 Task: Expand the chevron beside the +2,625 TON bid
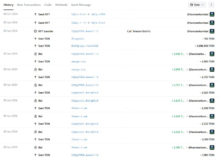pyautogui.click(x=187, y=101)
